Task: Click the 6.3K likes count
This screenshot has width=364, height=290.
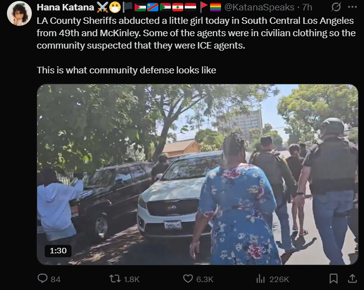Action: coord(205,279)
